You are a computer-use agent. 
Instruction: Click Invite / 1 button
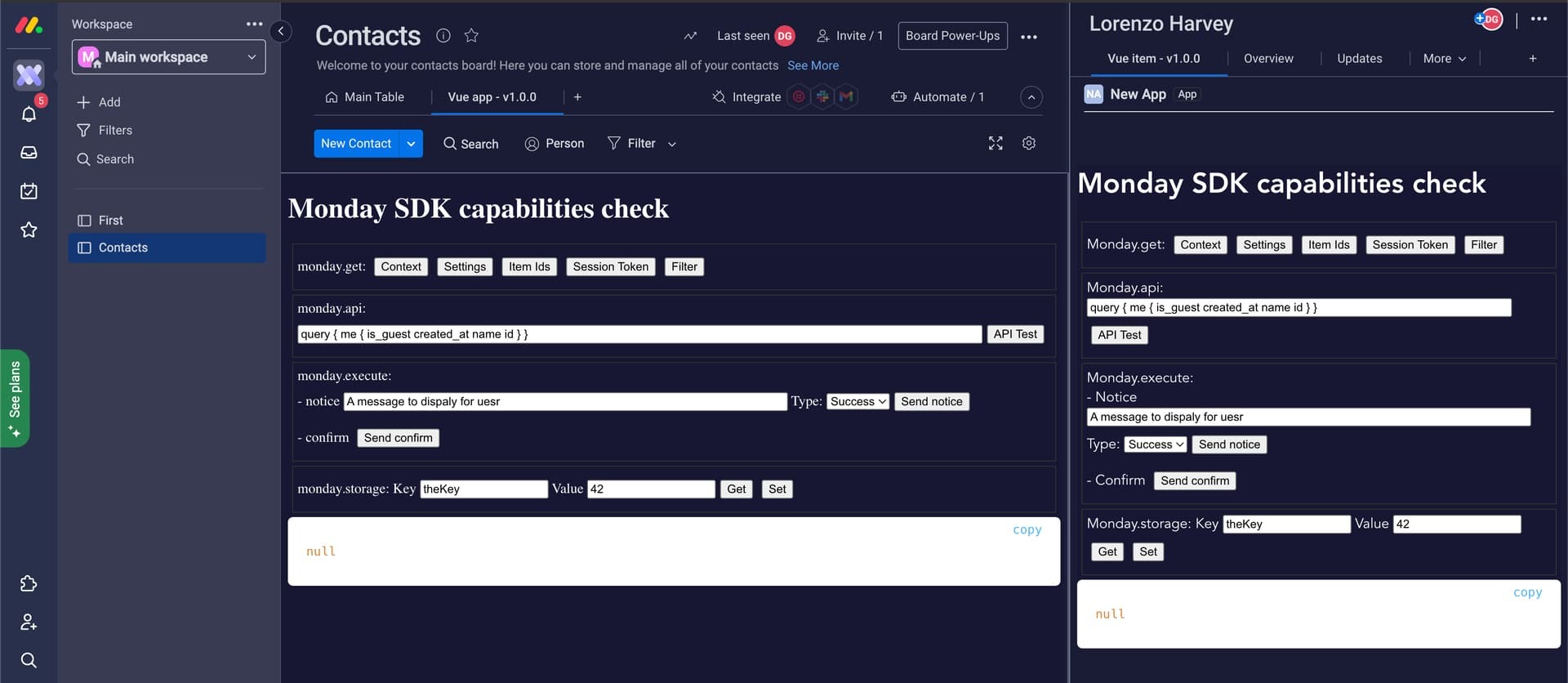tap(850, 36)
